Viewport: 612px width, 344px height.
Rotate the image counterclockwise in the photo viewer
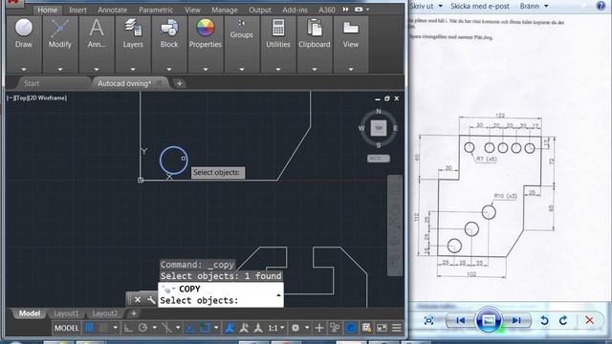point(544,321)
